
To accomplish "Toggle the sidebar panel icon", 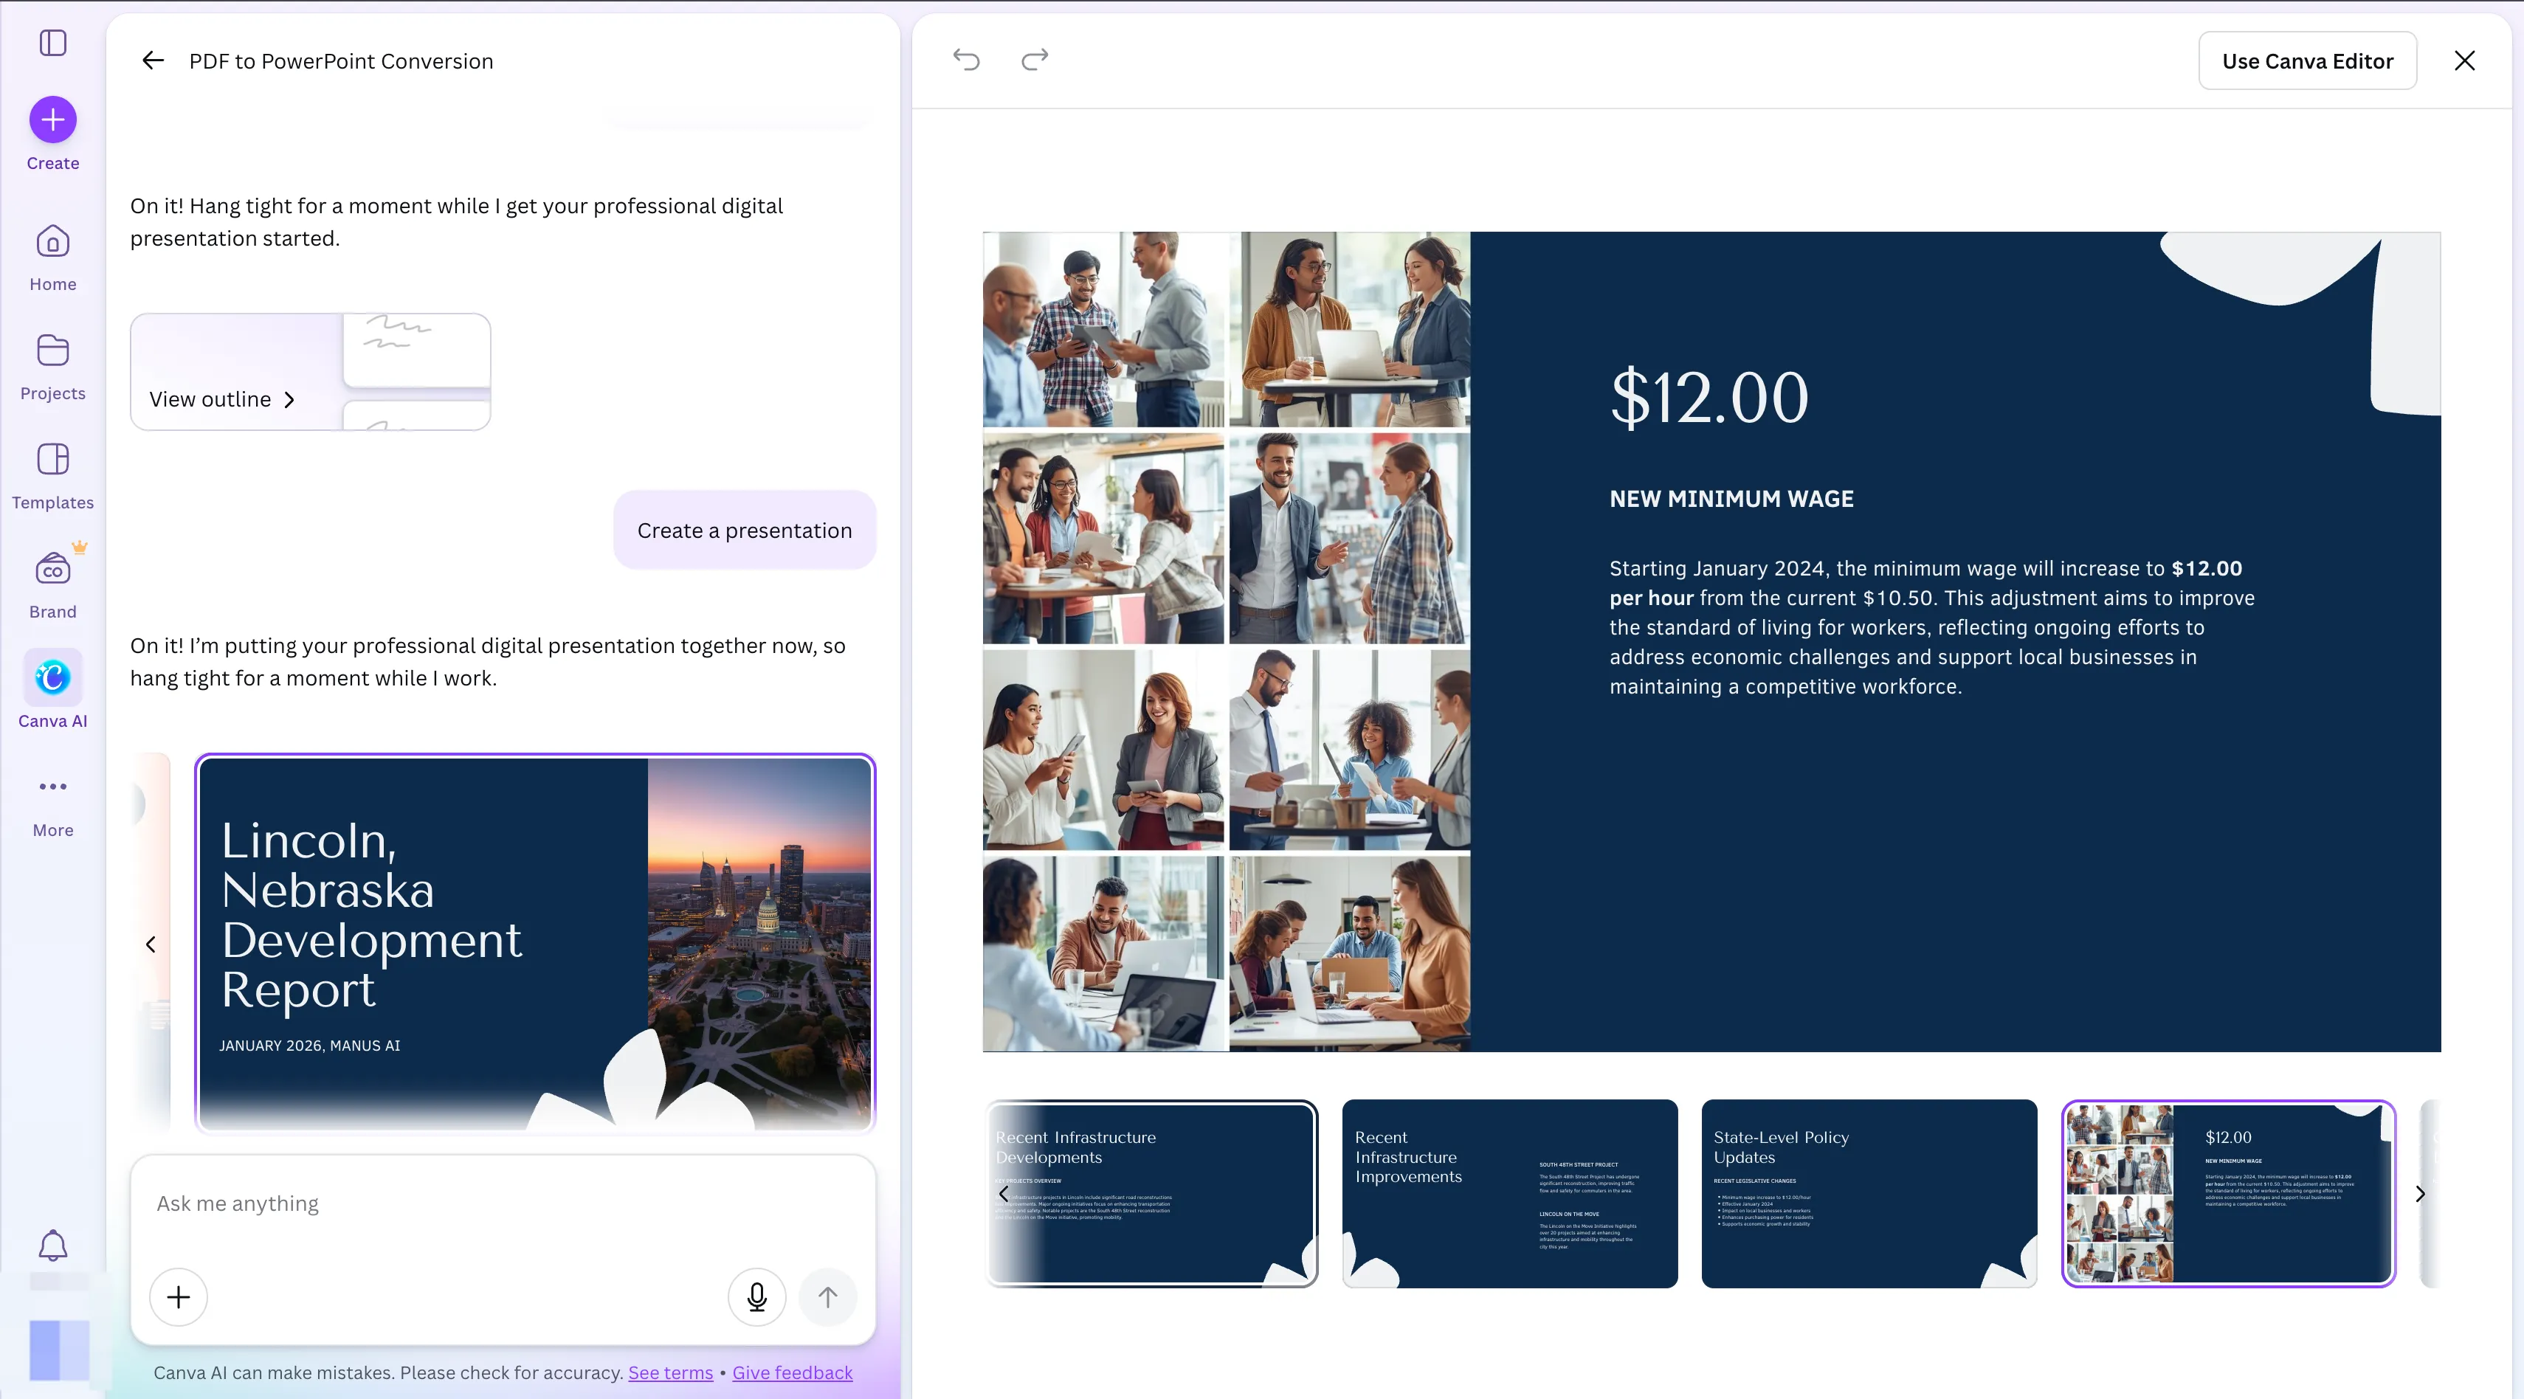I will pyautogui.click(x=53, y=43).
